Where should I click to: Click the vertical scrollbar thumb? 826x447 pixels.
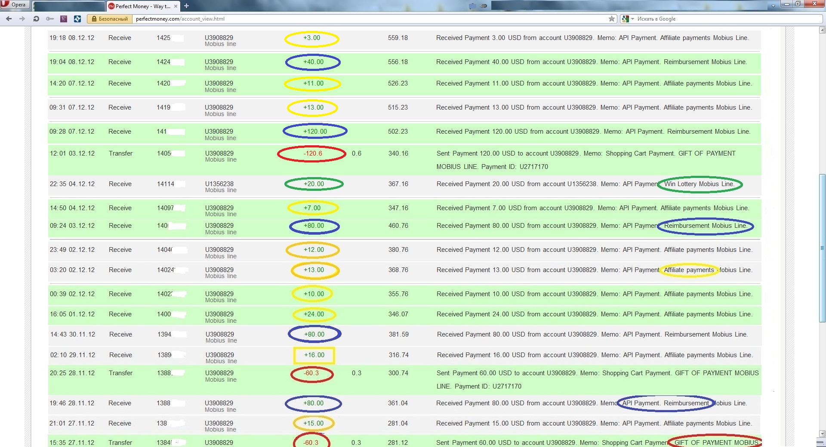(822, 248)
